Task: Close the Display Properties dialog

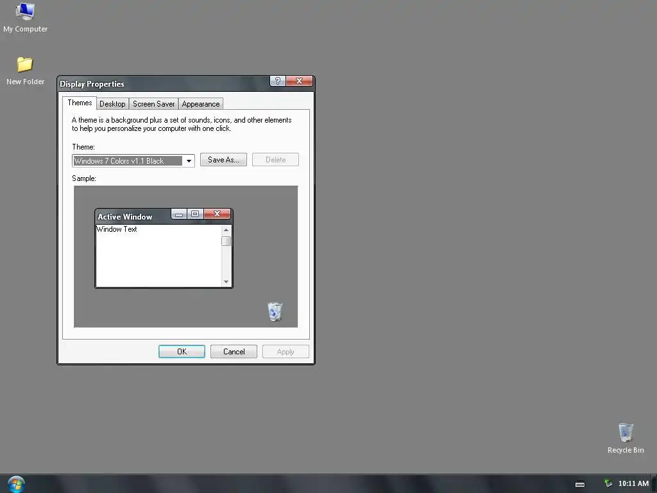Action: [x=299, y=81]
